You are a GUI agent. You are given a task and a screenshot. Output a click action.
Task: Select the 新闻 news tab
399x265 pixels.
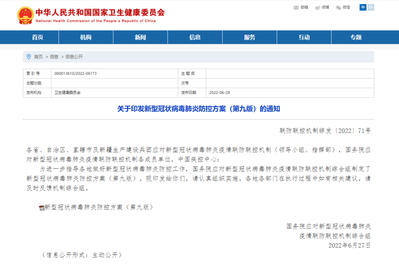[140, 37]
